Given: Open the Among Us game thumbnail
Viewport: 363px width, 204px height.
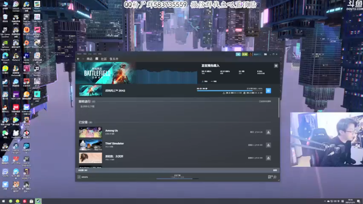Looking at the screenshot, I should point(90,132).
